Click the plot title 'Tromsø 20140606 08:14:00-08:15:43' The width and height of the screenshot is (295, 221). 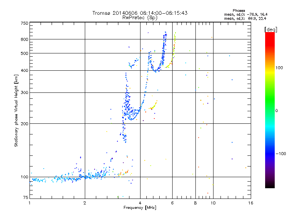[140, 13]
